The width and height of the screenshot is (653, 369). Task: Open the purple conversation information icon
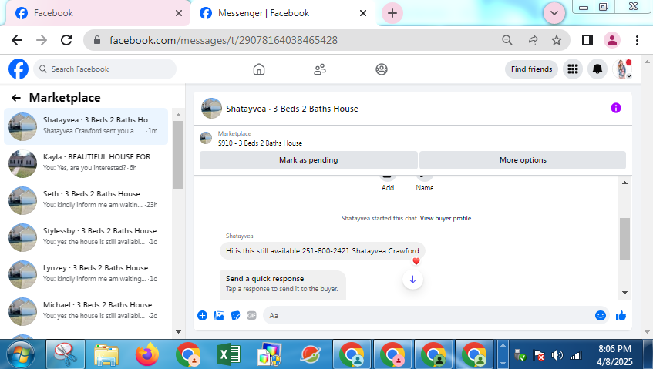tap(615, 108)
